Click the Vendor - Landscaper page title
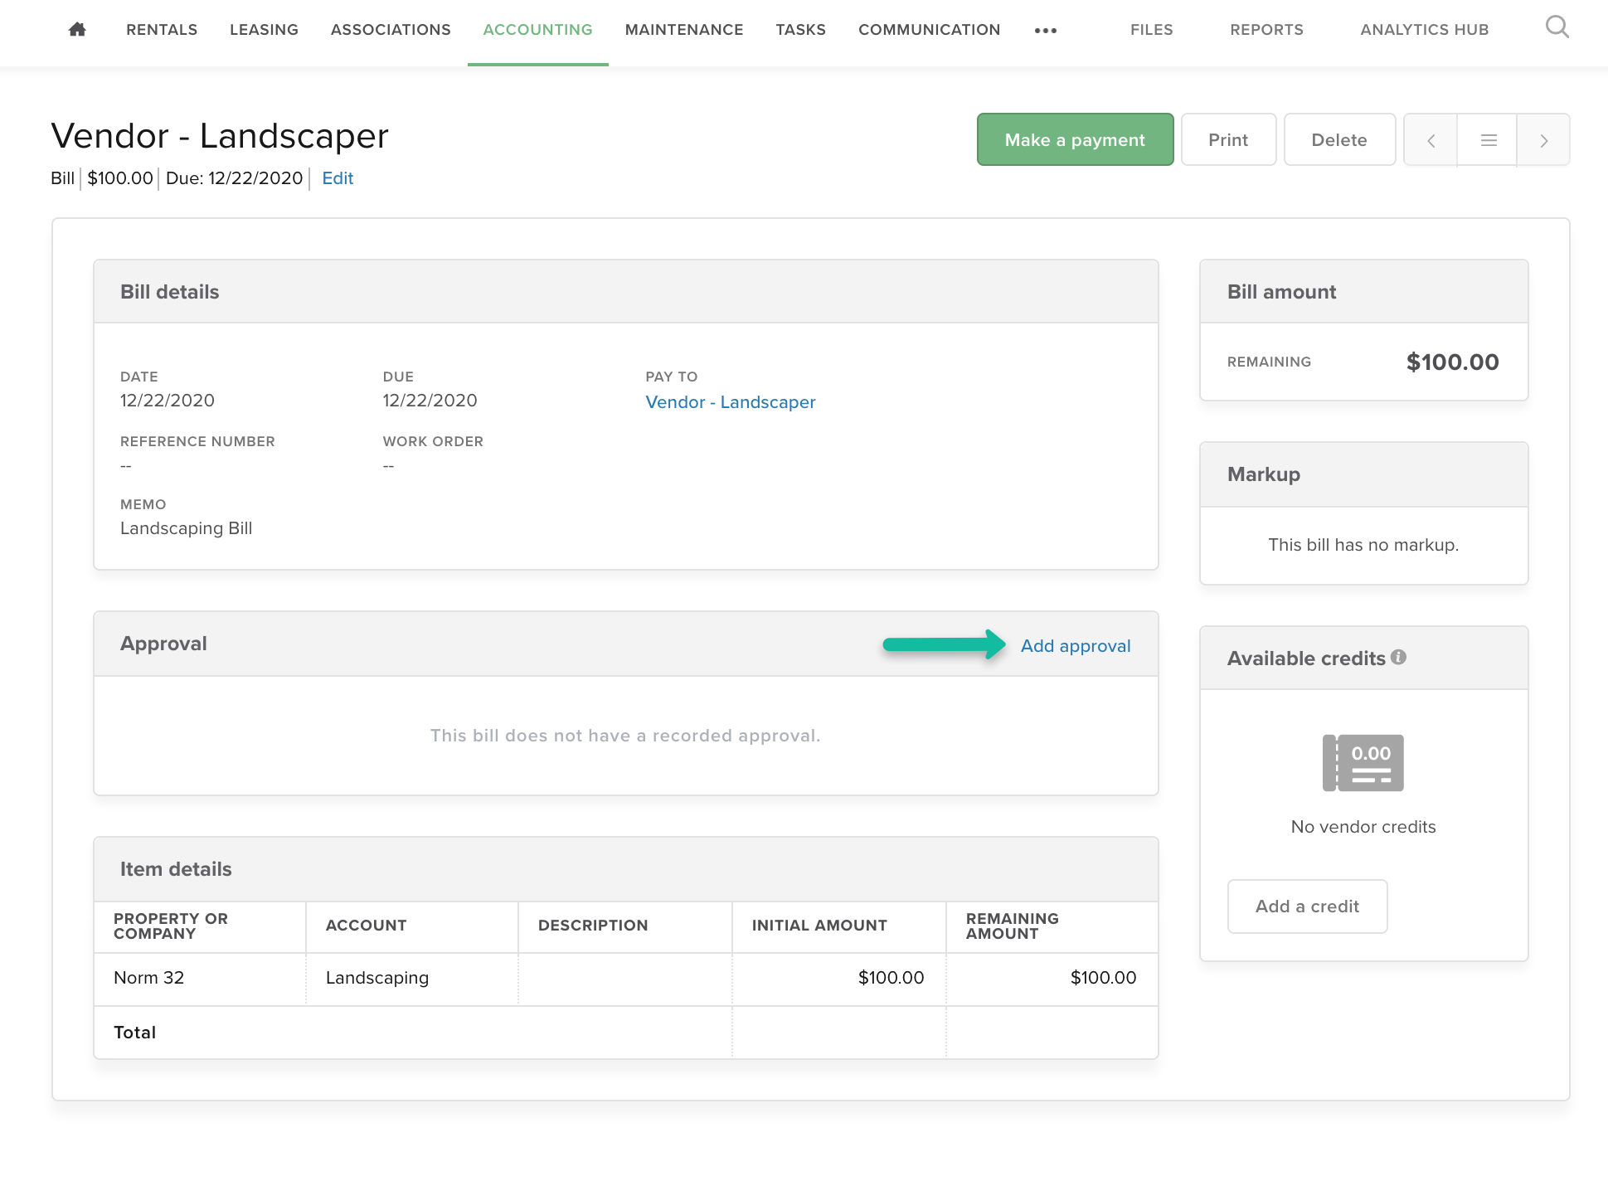 (220, 136)
